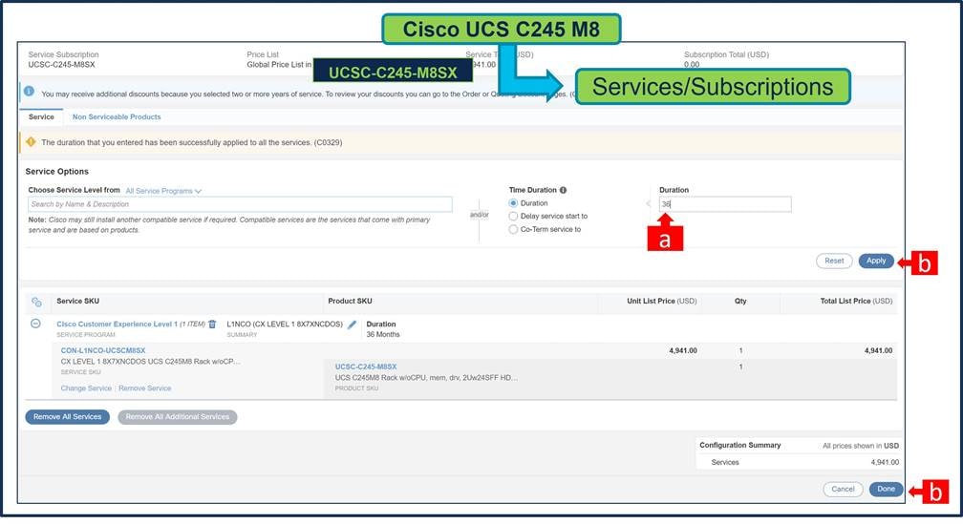Viewport: 963px width, 524px height.
Task: Click L1NCO (CX LEVEL 1 8X7XNCDOS) summary text
Action: (285, 324)
